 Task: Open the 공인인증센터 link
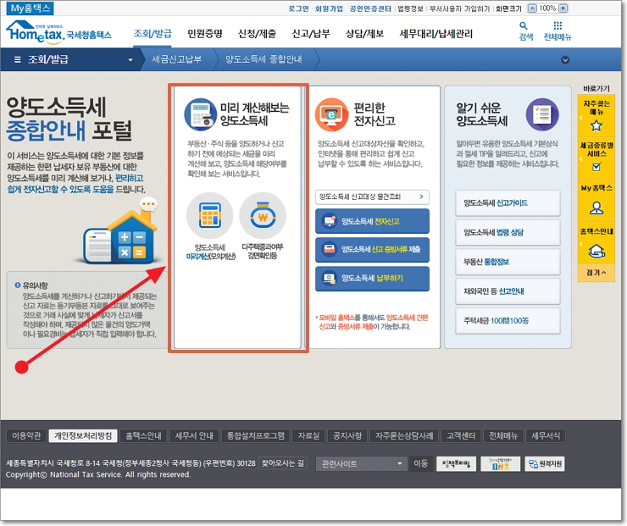pos(370,8)
